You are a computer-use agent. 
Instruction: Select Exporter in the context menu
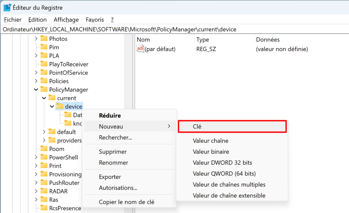tap(130, 177)
